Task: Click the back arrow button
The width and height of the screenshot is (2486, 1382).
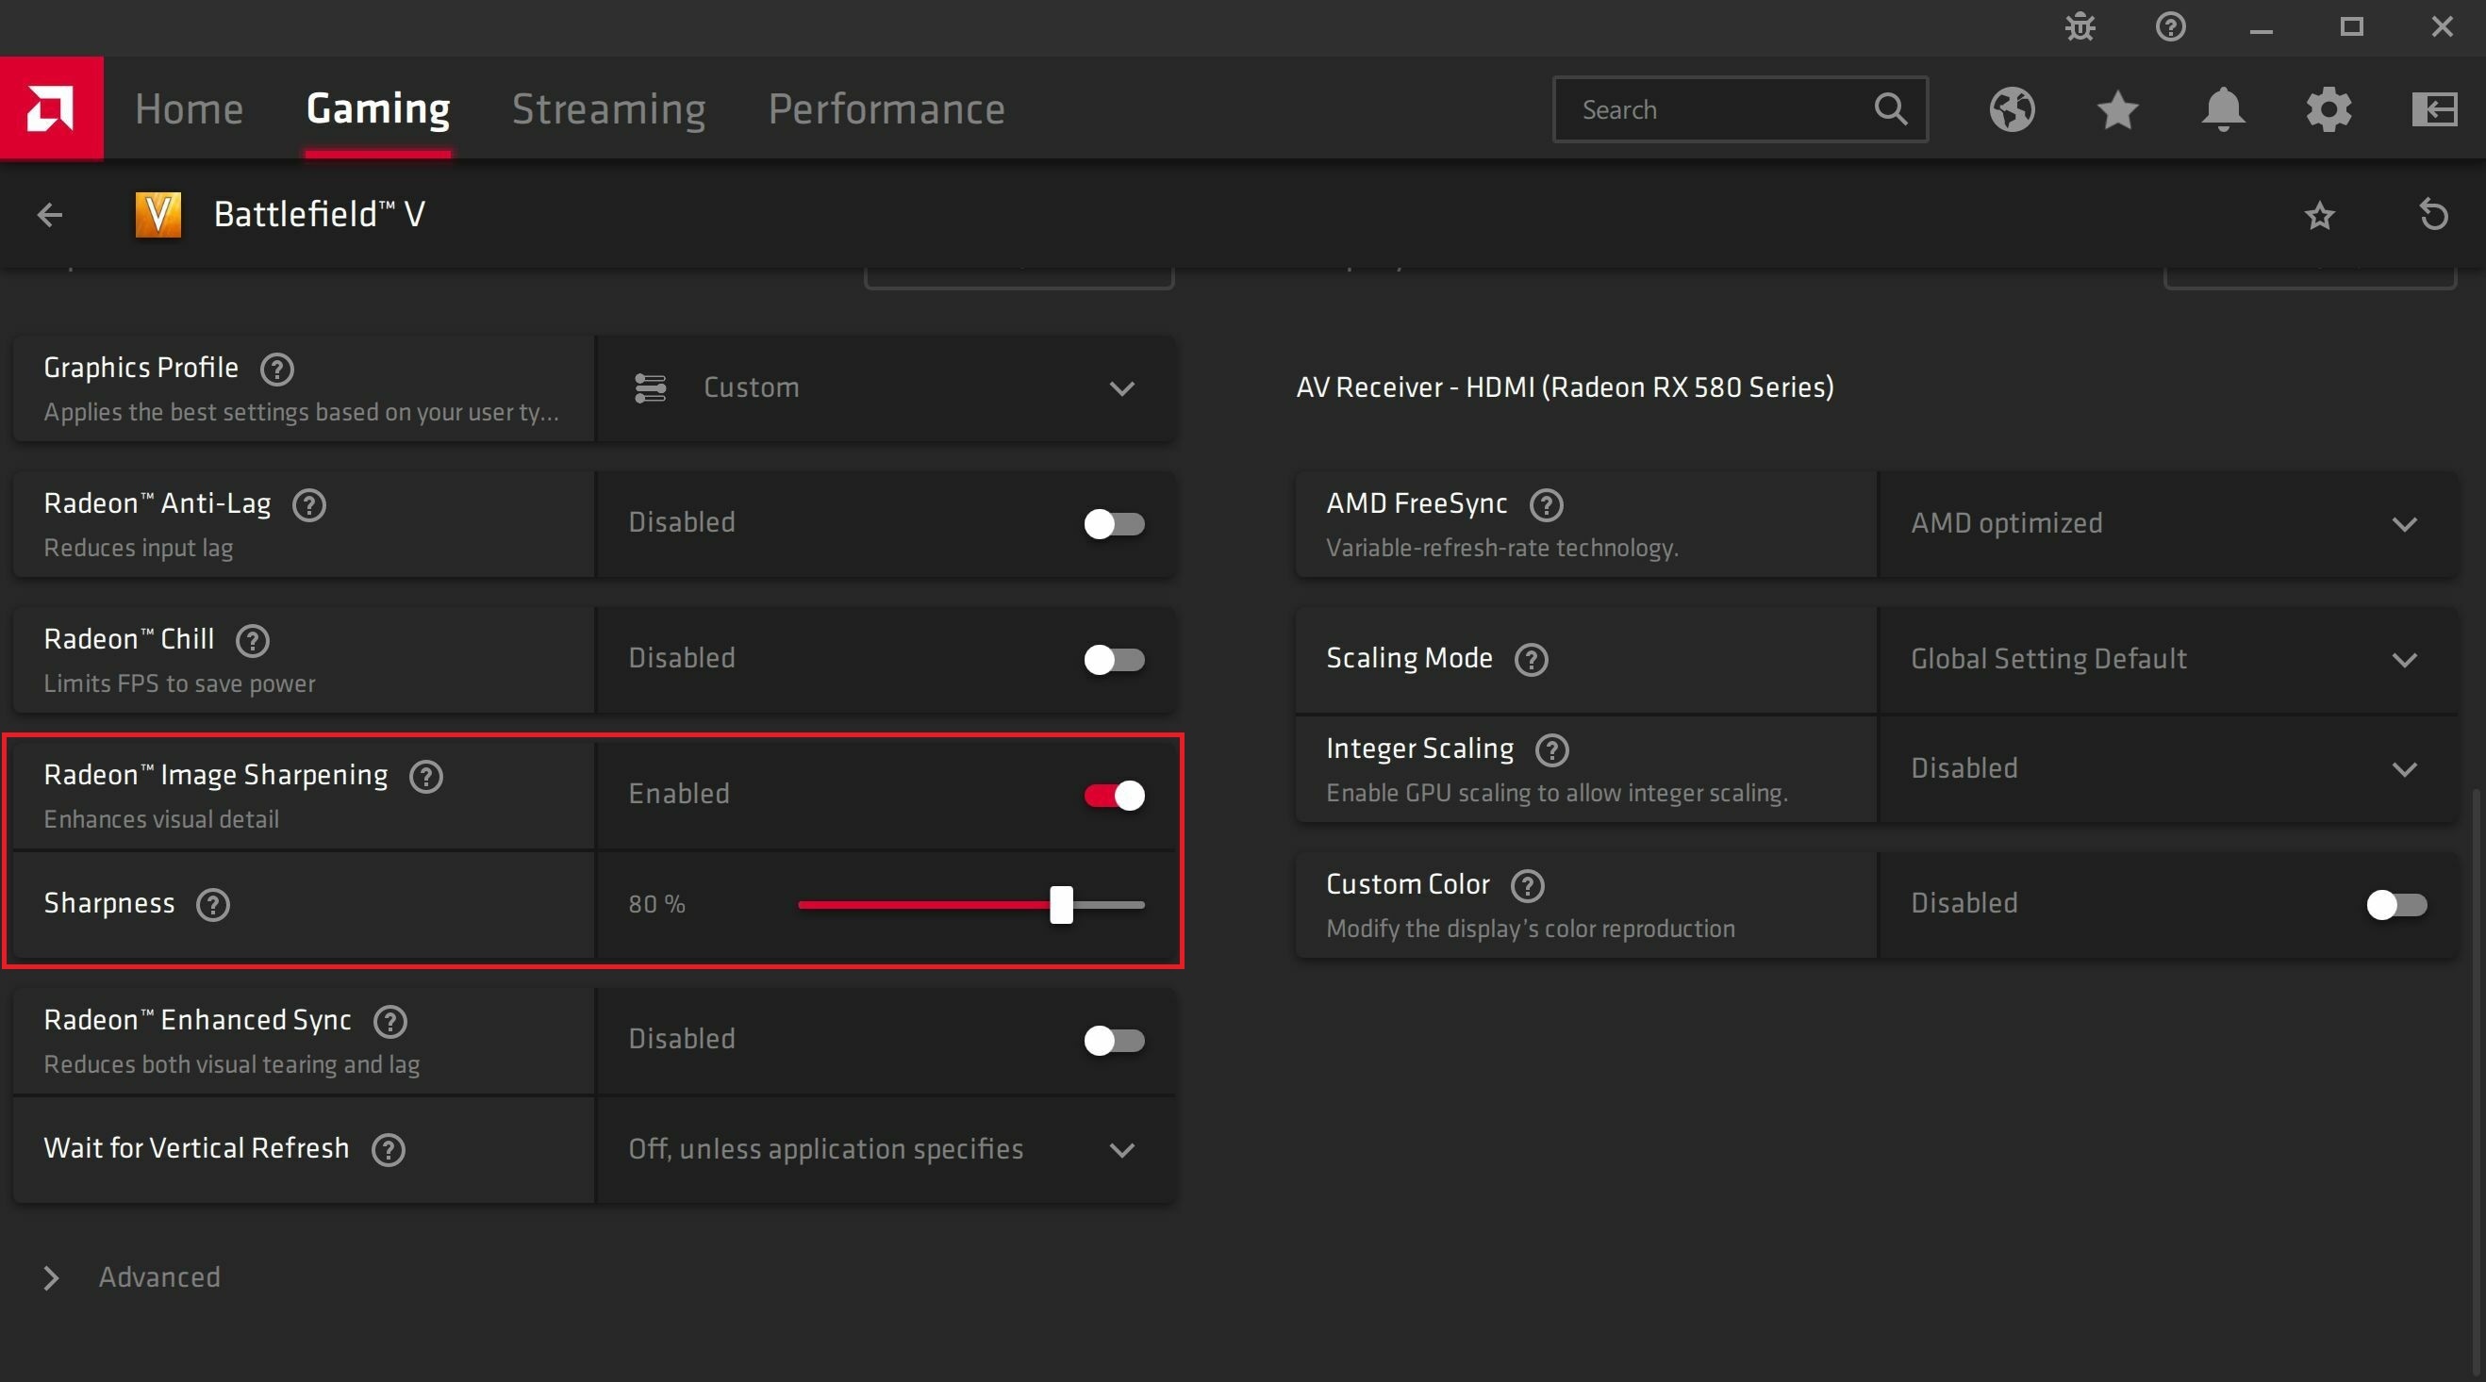Action: (49, 213)
